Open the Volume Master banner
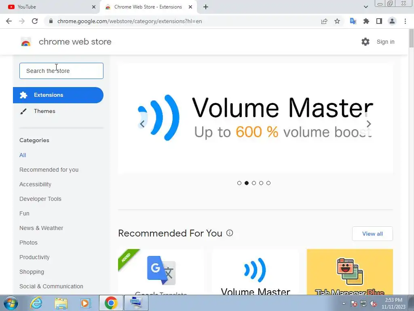The width and height of the screenshot is (414, 311). (x=256, y=118)
